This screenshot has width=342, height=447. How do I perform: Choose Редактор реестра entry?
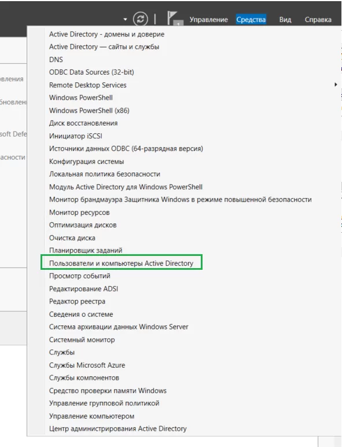[77, 301]
